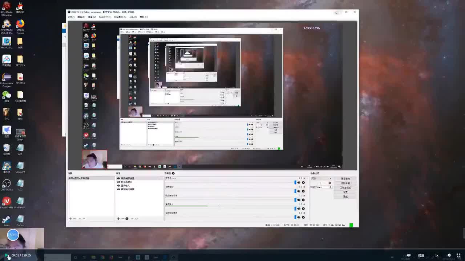Select the Eclipse Java Oxygen desktop icon

[7, 80]
